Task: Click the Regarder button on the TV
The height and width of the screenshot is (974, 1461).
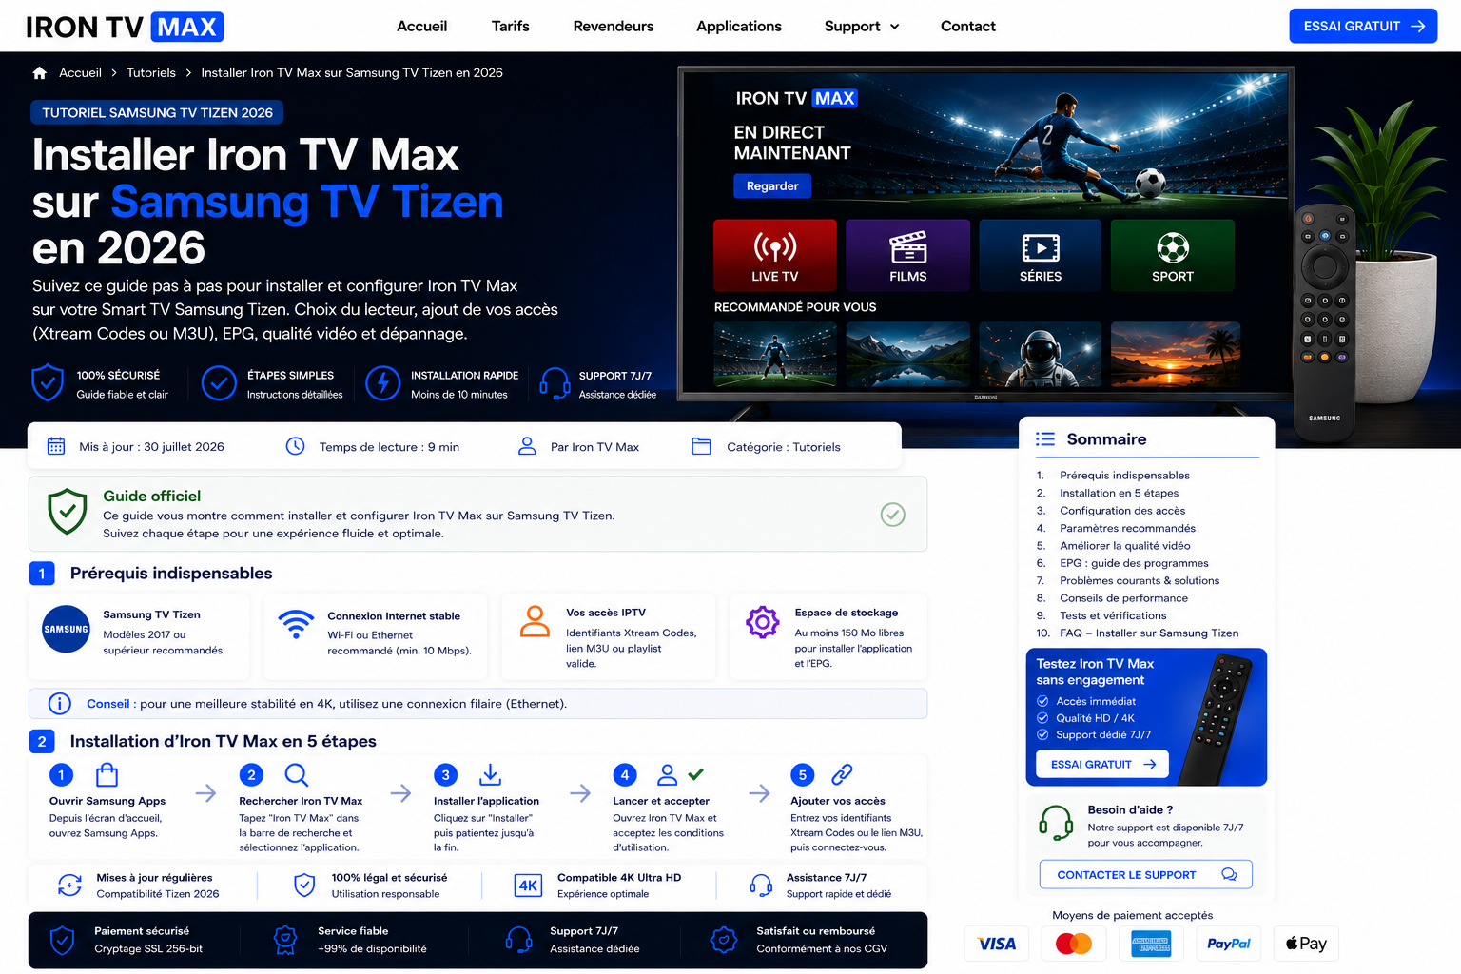Action: [772, 185]
